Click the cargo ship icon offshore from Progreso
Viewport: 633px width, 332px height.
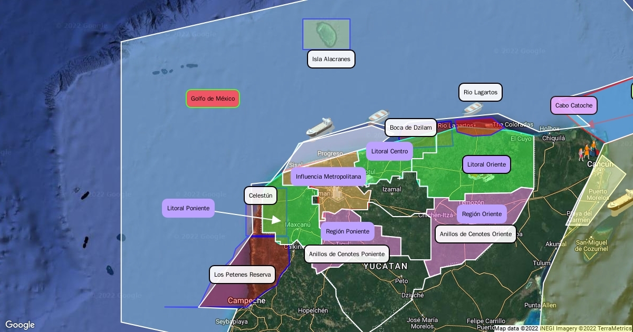320,127
